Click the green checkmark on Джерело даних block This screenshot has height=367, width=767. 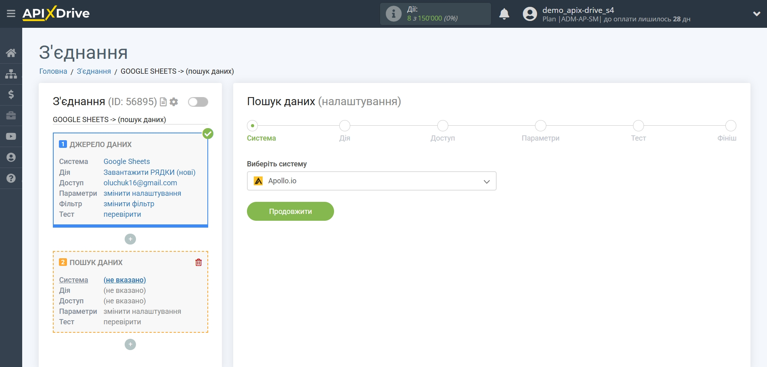pos(208,133)
